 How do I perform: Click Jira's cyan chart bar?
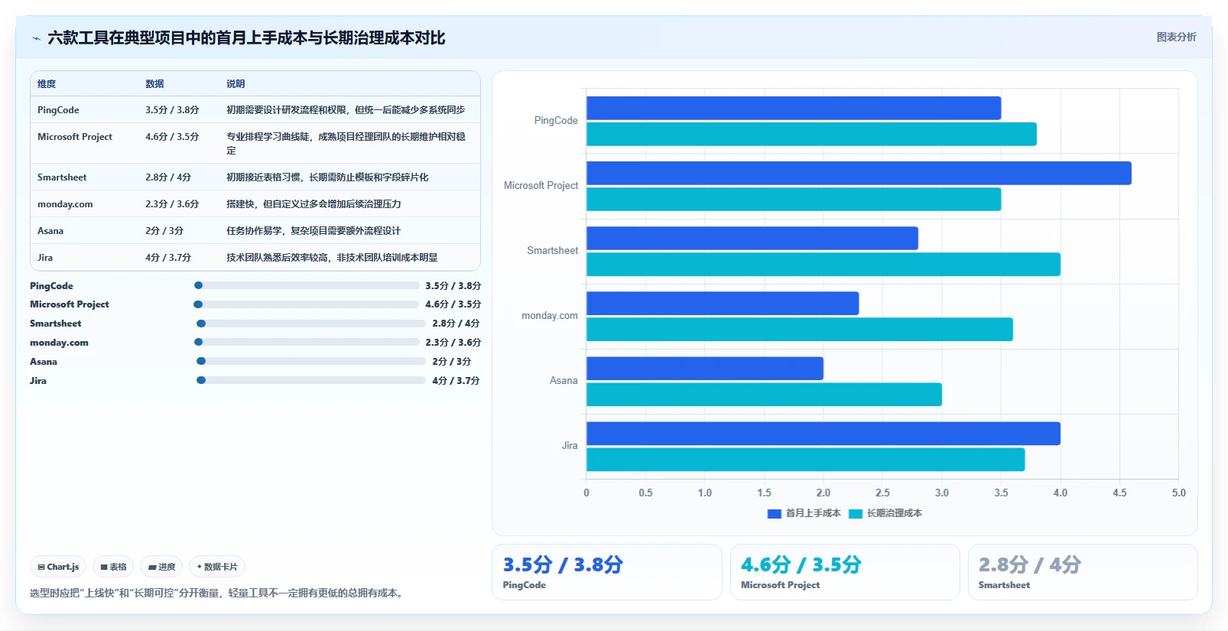click(x=806, y=459)
